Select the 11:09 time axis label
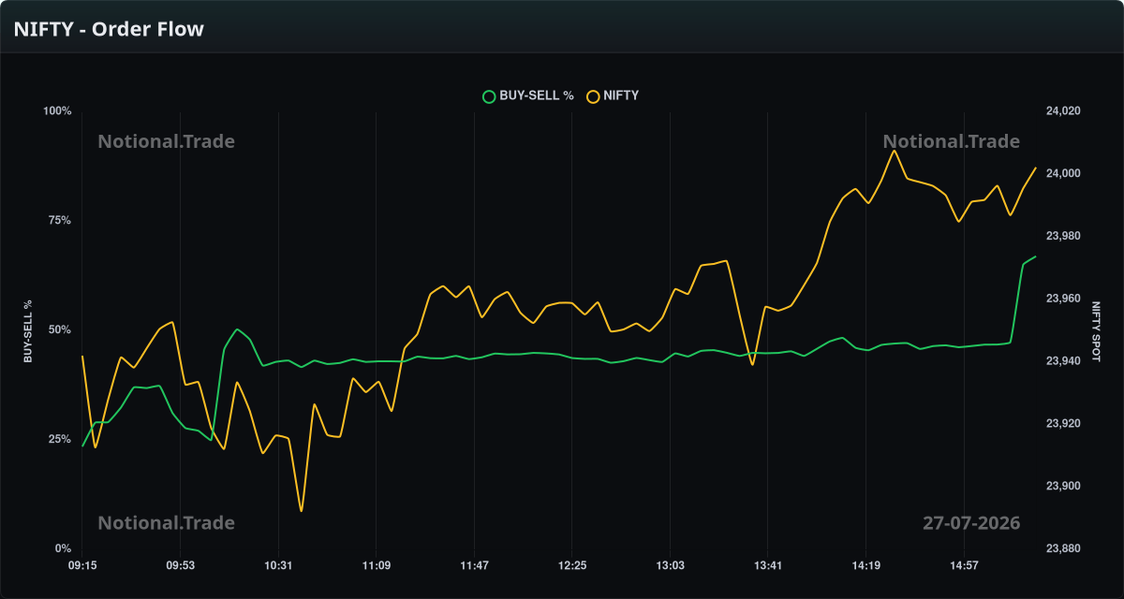1124x599 pixels. tap(376, 565)
